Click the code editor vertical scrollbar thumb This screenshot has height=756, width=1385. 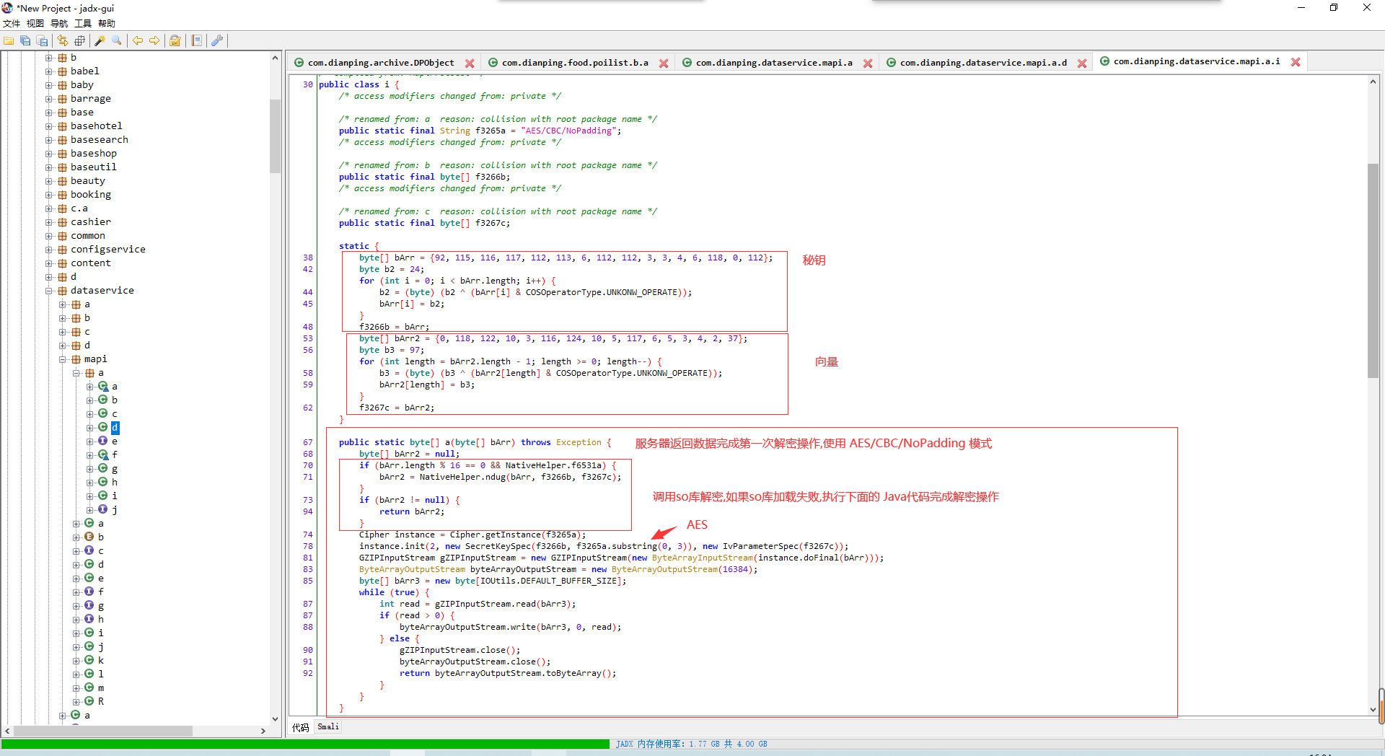coord(1373,271)
